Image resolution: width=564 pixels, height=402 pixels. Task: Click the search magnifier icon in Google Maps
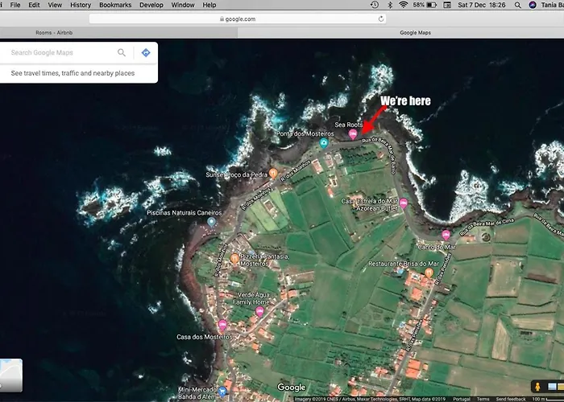[122, 53]
